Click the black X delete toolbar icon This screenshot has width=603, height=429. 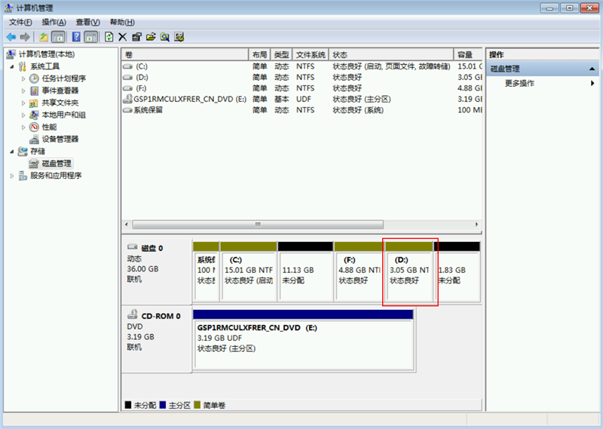[x=123, y=37]
